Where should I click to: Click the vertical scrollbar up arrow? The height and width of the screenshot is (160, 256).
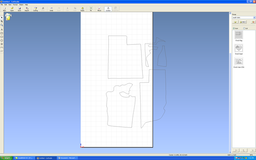click(x=230, y=13)
